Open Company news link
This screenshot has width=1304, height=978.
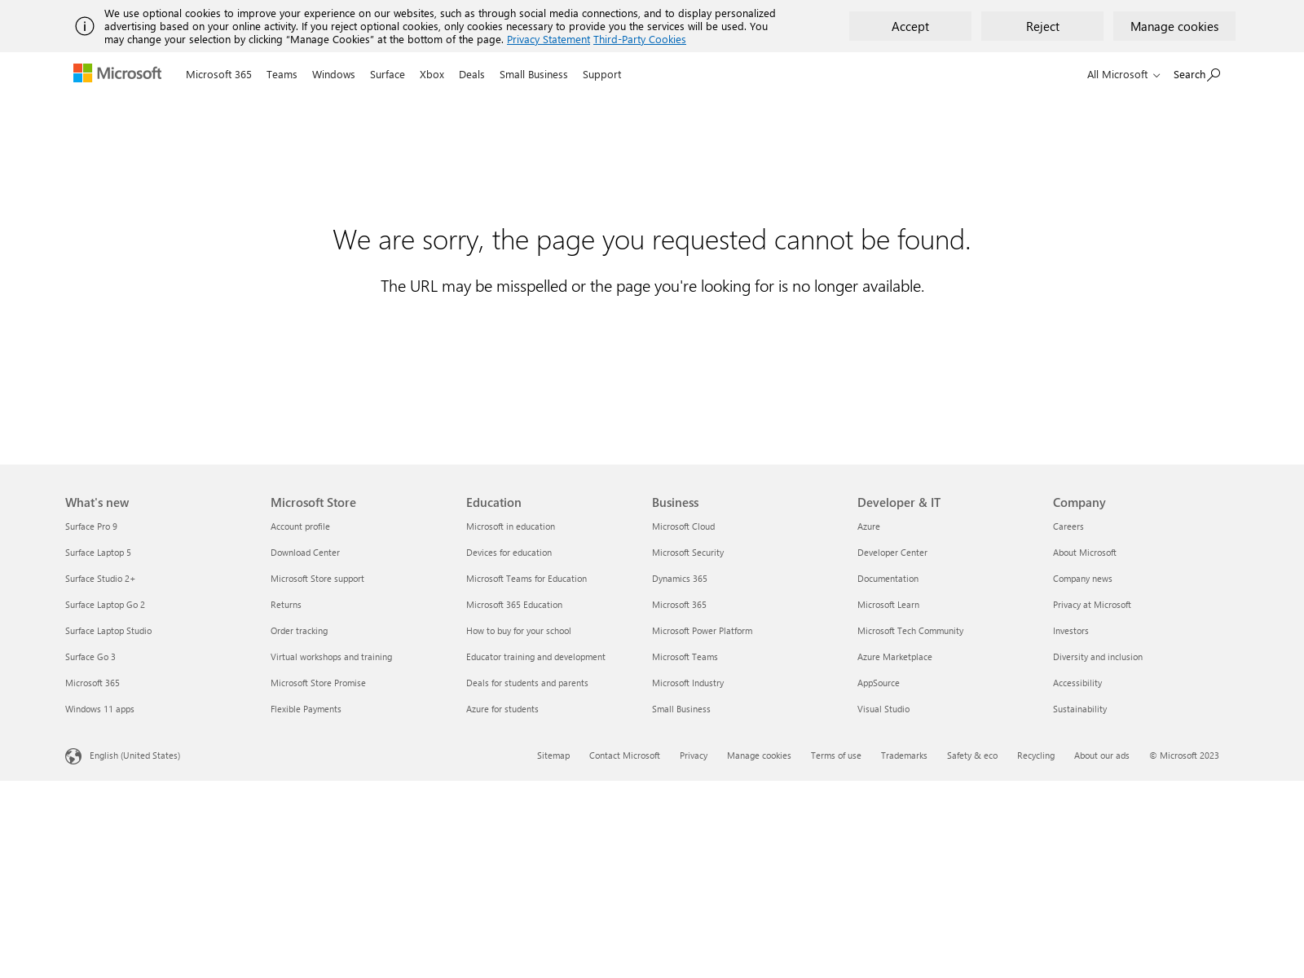[1082, 579]
